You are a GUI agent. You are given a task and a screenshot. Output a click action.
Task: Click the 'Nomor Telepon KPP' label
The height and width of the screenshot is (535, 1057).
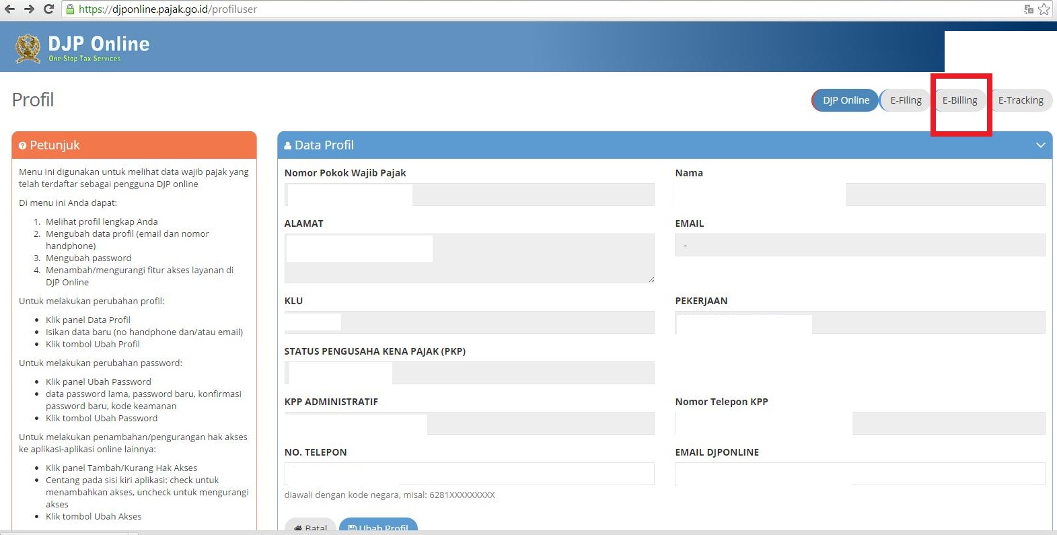[721, 402]
